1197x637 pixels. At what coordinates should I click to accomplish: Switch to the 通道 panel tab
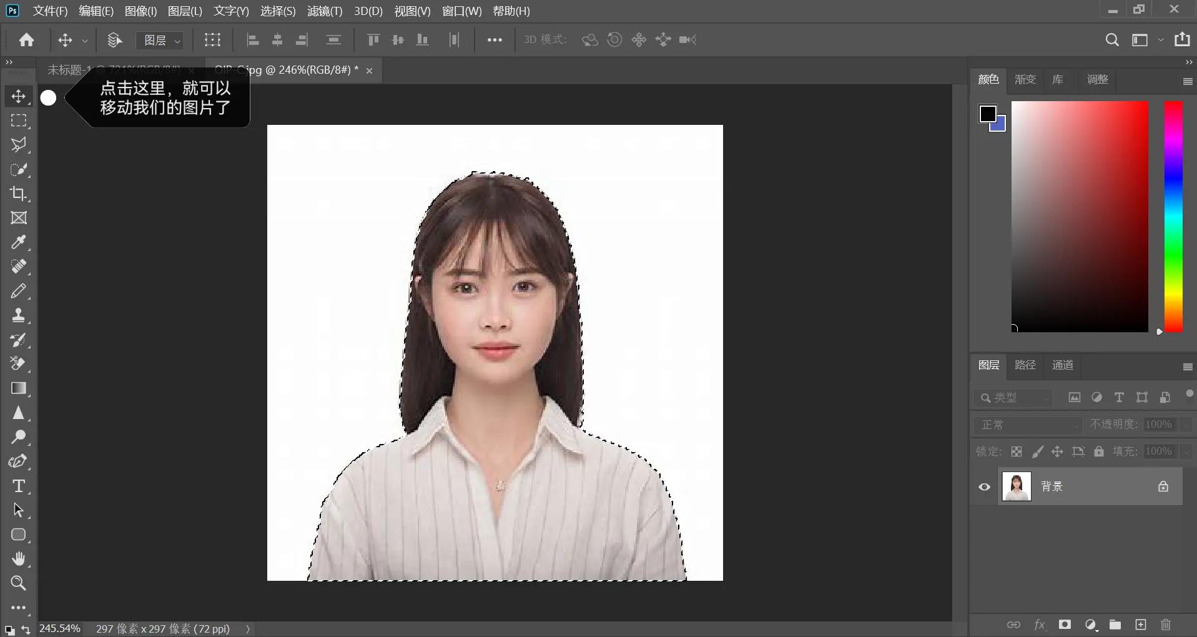(x=1062, y=365)
